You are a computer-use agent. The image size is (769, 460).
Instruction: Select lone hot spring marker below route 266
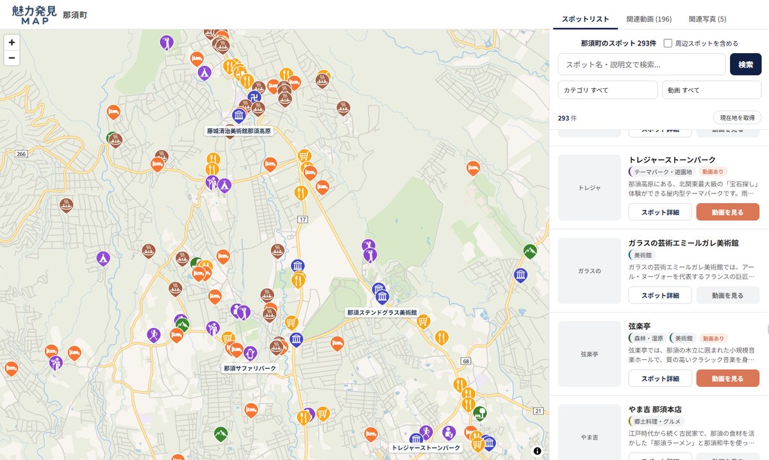[67, 205]
